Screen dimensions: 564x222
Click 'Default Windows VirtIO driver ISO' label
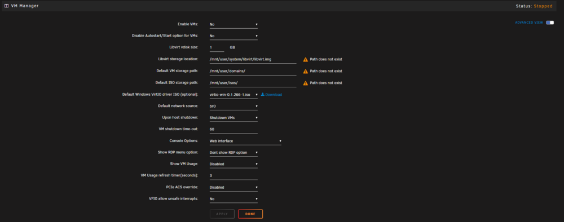[x=160, y=94]
